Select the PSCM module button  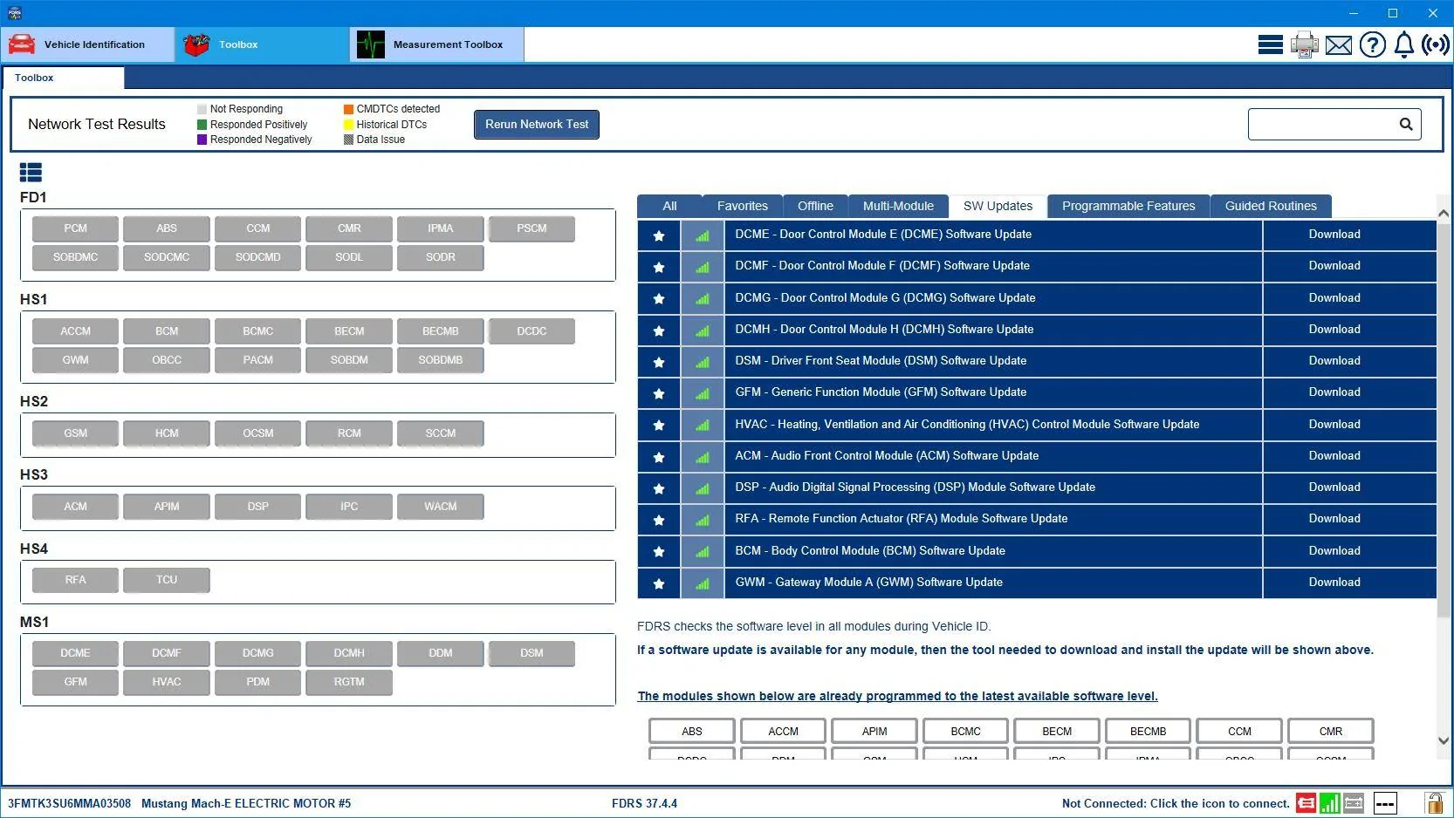532,228
